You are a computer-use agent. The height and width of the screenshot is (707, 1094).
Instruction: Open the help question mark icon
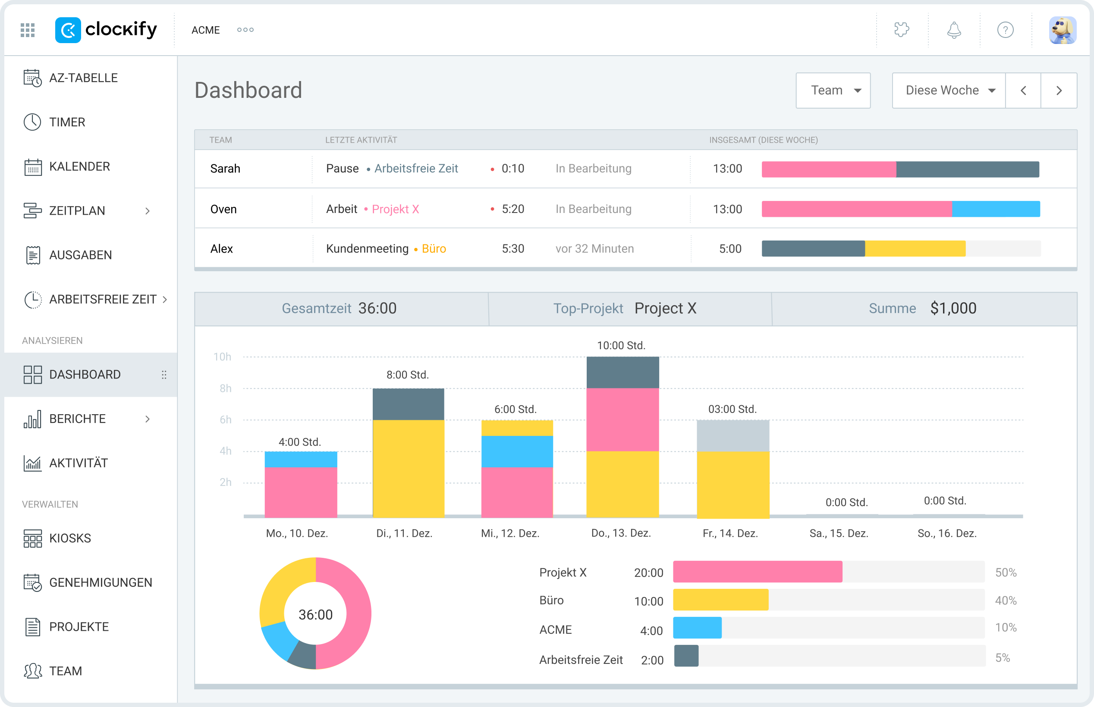1006,29
